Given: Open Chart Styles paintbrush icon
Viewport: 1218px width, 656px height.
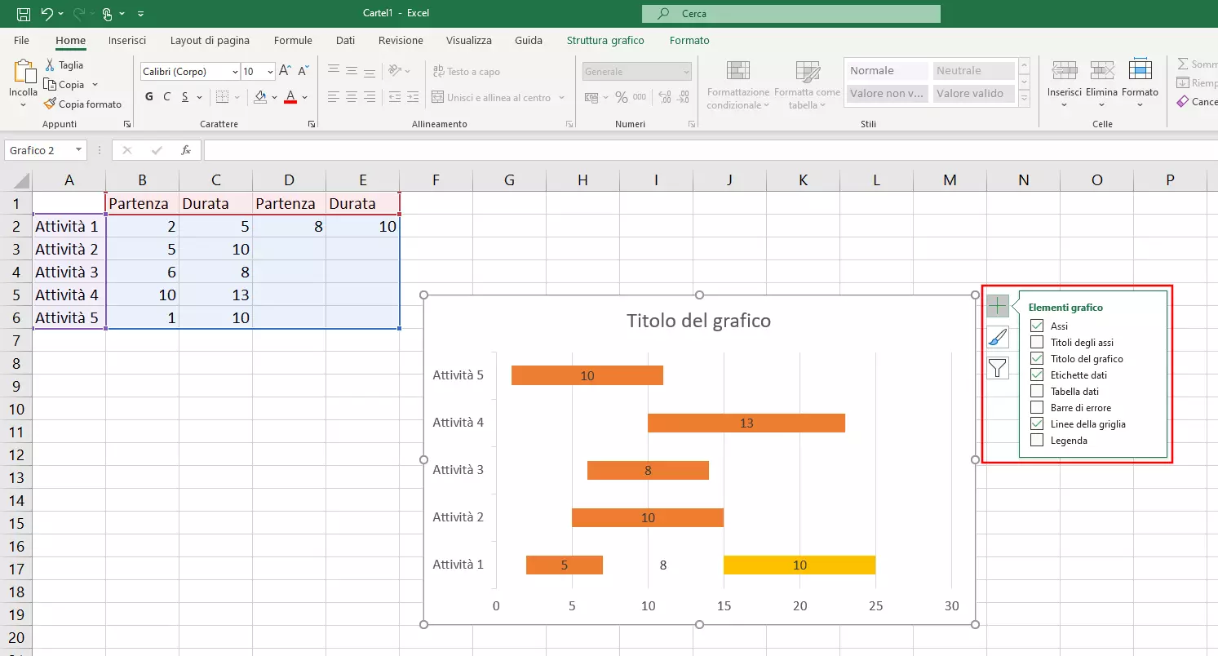Looking at the screenshot, I should (998, 337).
